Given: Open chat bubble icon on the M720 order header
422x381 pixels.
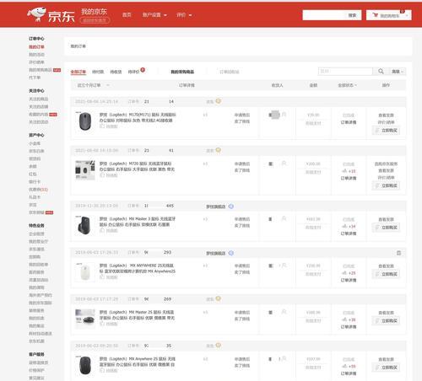Looking at the screenshot, I should (218, 150).
